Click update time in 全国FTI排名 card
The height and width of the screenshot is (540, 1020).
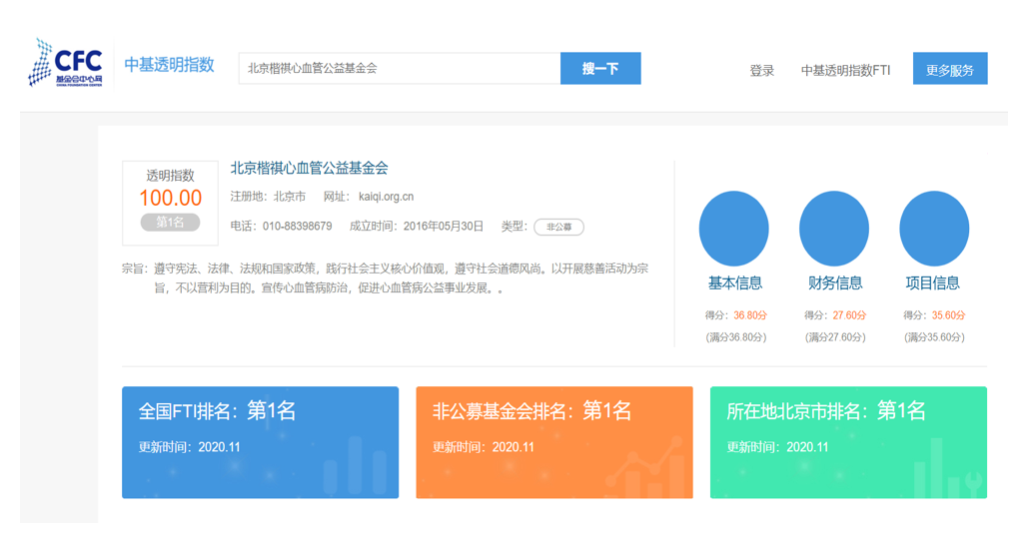(x=189, y=447)
